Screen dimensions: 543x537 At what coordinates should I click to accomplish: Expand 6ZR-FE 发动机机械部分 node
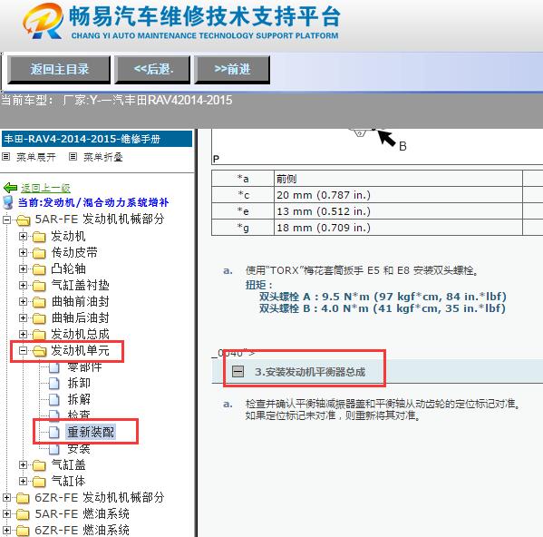click(x=6, y=497)
